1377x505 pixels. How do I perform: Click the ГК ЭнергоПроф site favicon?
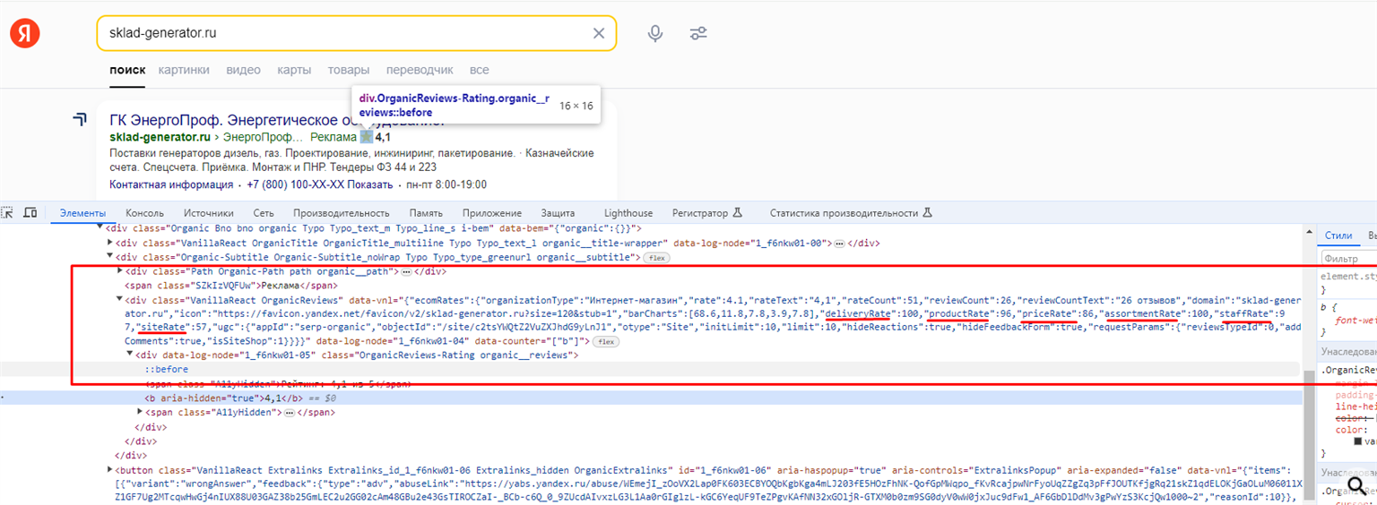(x=81, y=120)
